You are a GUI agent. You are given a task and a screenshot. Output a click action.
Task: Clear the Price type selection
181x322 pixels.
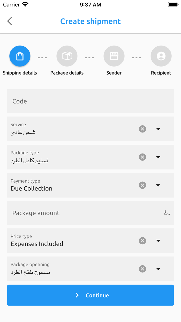point(142,241)
